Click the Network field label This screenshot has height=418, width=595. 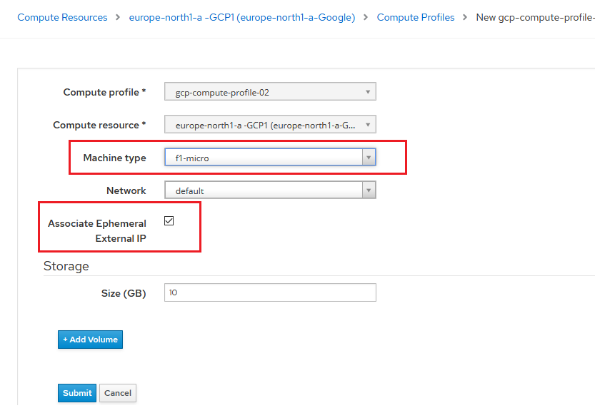126,190
